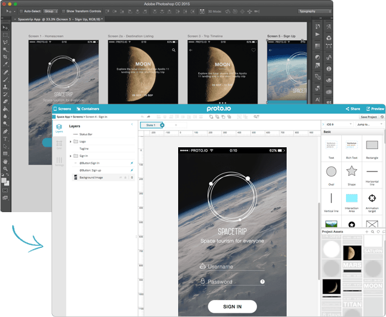Select the Move tool in Photoshop toolbox
Viewport: 386px width, 317px height.
5,27
